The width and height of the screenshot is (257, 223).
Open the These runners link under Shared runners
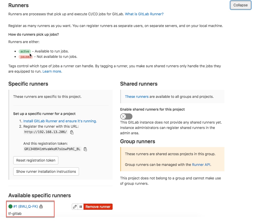(x=137, y=97)
